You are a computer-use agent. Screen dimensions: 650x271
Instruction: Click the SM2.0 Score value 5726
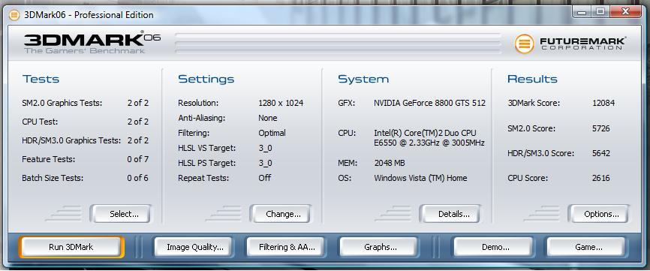601,128
